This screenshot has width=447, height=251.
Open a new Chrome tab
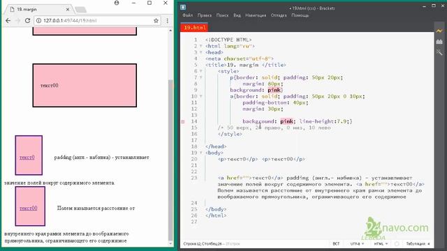point(81,10)
